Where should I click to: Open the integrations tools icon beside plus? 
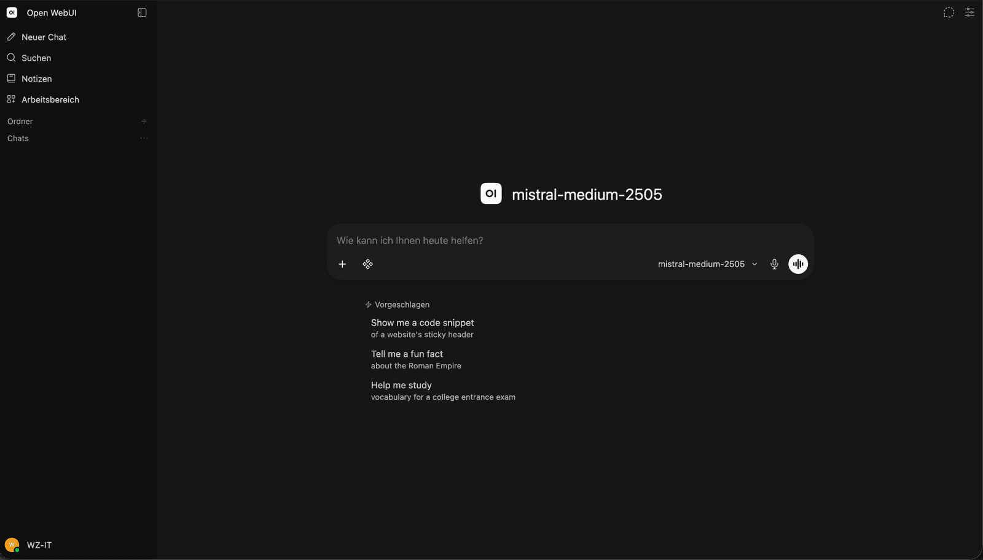point(367,264)
